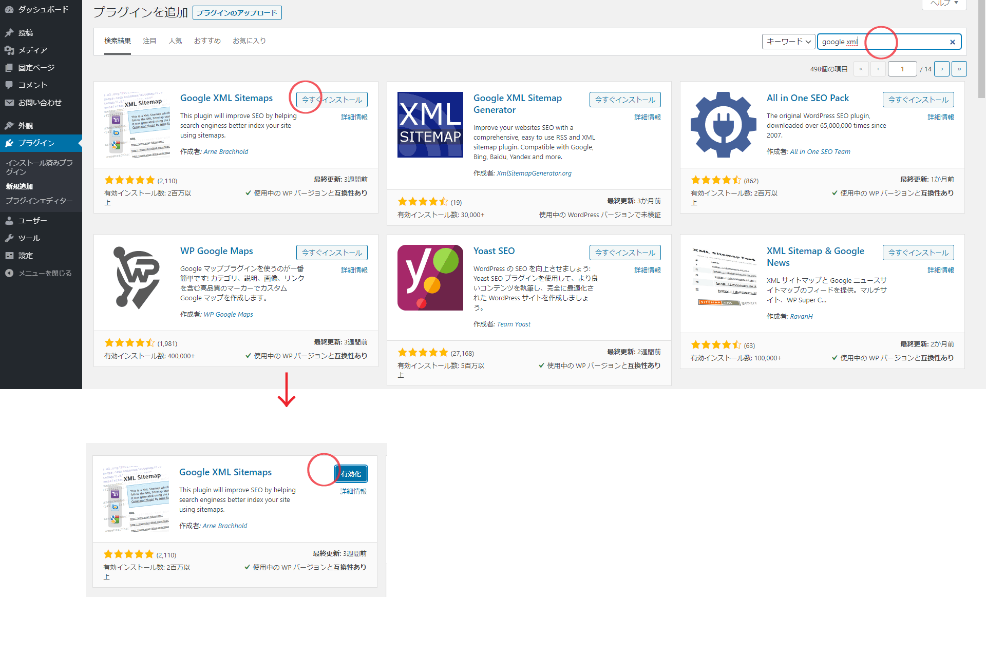Click the Contact (お問い合わせ) envelope icon
Screen dimensions: 986x657
click(x=9, y=103)
